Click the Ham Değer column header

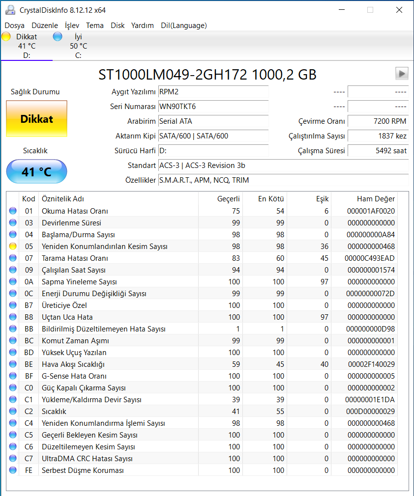pyautogui.click(x=376, y=199)
